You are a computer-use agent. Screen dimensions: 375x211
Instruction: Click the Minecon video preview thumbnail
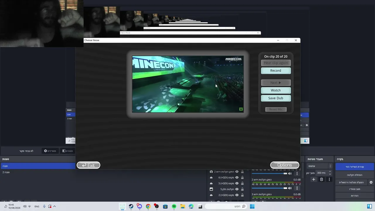[188, 84]
